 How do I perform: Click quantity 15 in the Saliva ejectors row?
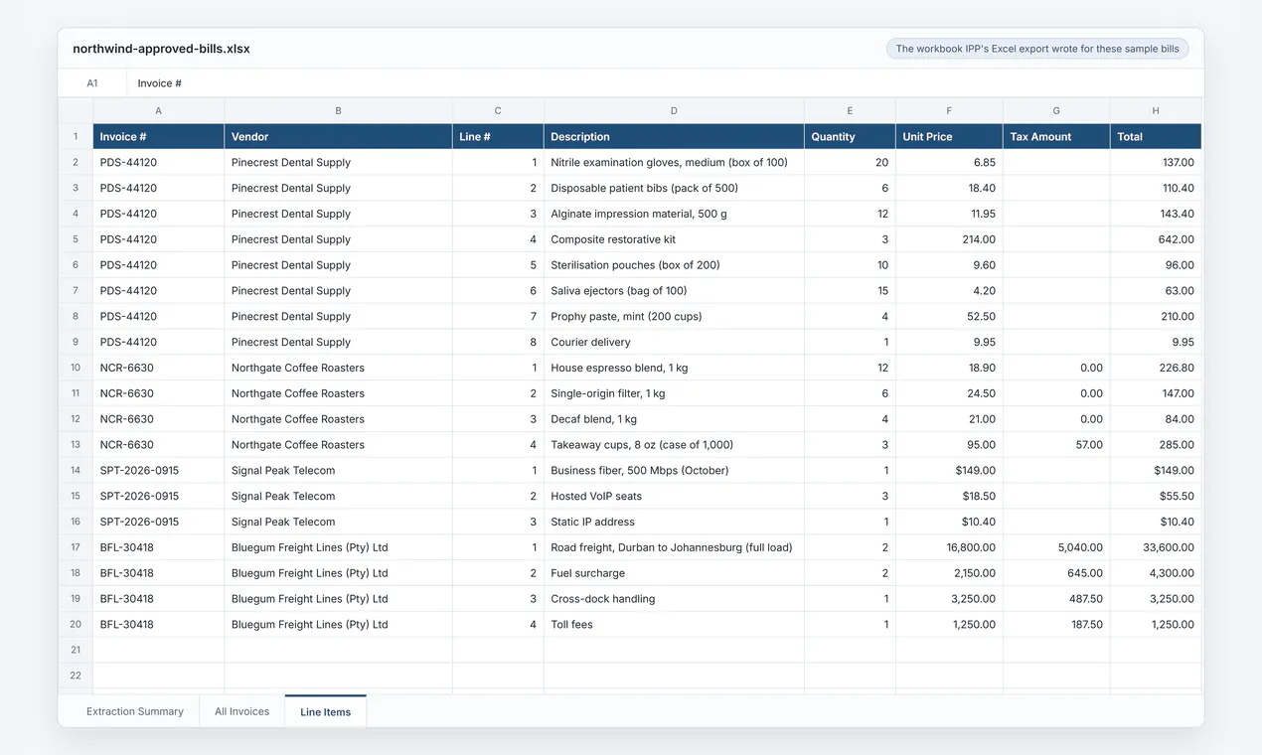850,291
